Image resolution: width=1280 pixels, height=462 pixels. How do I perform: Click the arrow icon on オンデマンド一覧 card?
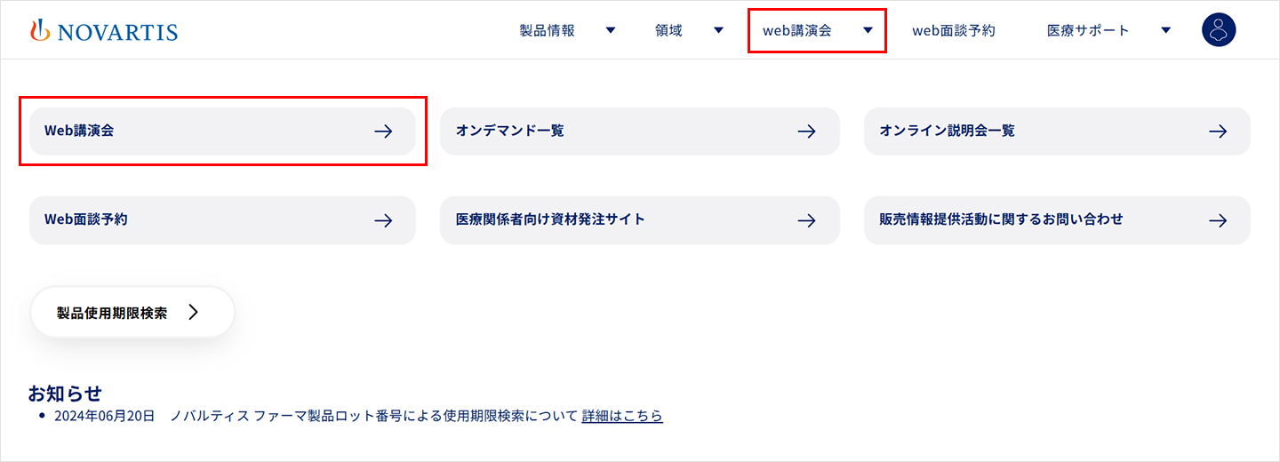(806, 131)
